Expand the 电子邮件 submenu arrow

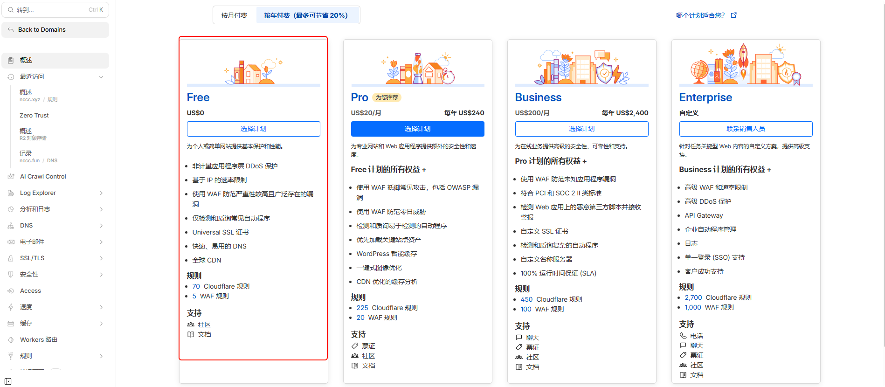(101, 242)
